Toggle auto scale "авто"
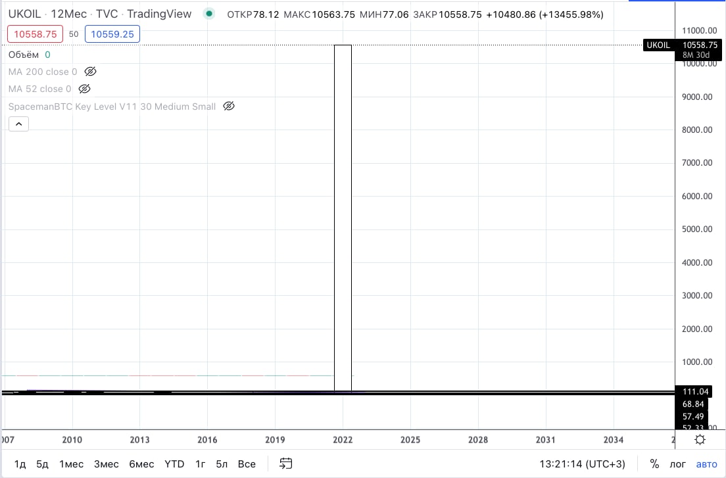The height and width of the screenshot is (478, 726). (x=706, y=464)
